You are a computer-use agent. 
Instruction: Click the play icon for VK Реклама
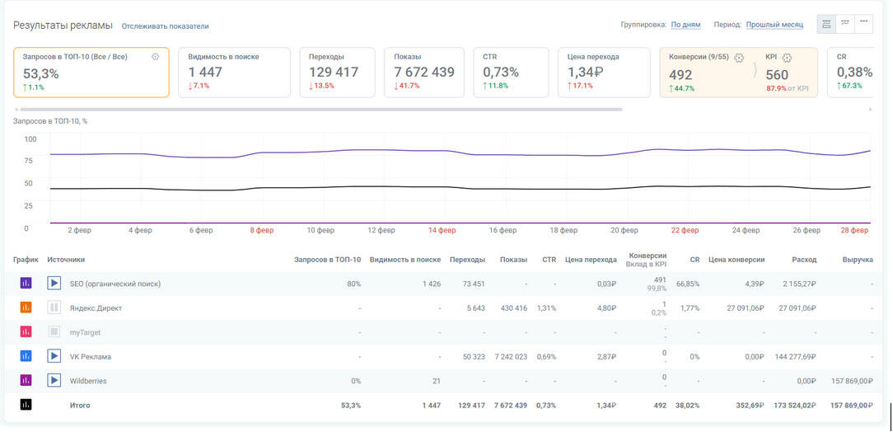pos(54,356)
